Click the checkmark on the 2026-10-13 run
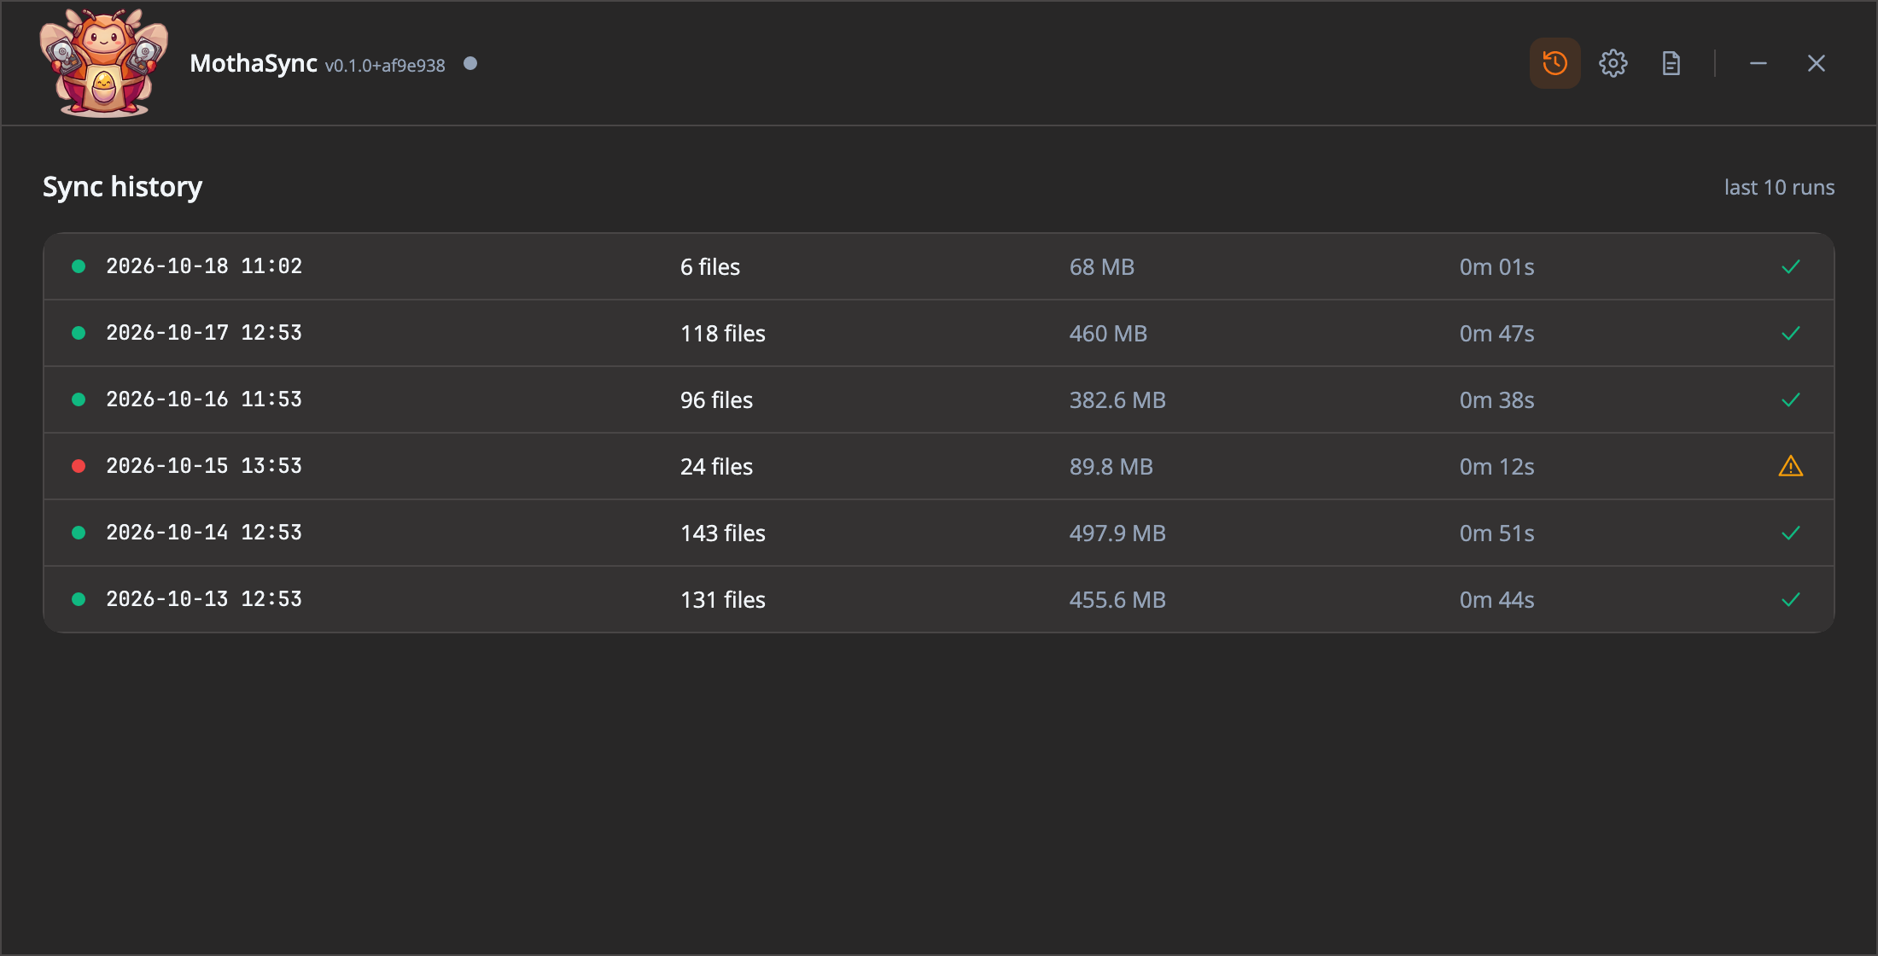Viewport: 1878px width, 956px height. tap(1791, 599)
